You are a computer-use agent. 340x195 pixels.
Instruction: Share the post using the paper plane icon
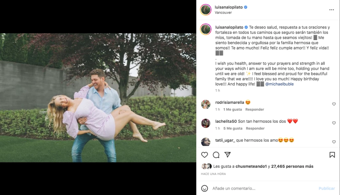tap(227, 155)
